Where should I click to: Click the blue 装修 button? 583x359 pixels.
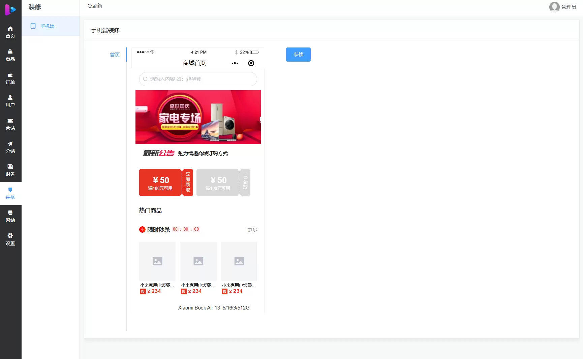coord(298,54)
